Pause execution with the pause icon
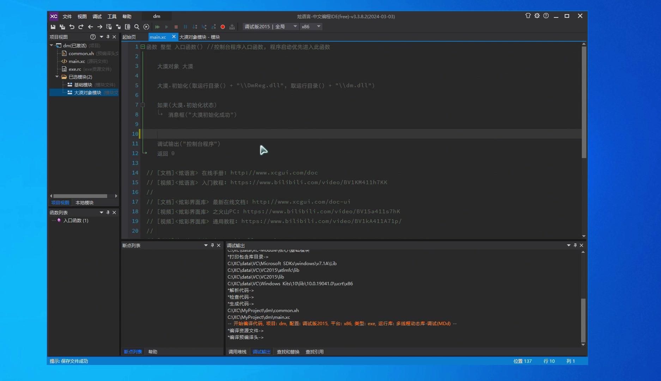The height and width of the screenshot is (381, 661). (x=185, y=27)
